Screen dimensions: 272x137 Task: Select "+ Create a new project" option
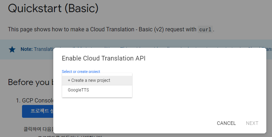click(97, 80)
